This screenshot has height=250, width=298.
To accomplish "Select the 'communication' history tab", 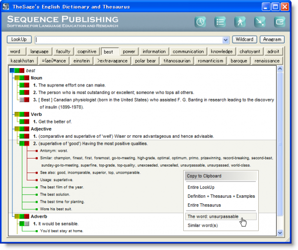I will [x=188, y=52].
